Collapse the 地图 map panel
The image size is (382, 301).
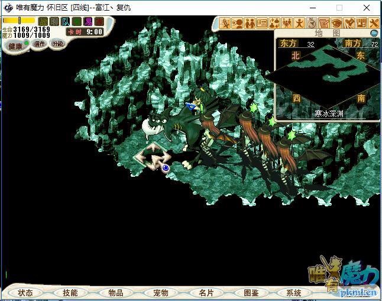pyautogui.click(x=374, y=33)
